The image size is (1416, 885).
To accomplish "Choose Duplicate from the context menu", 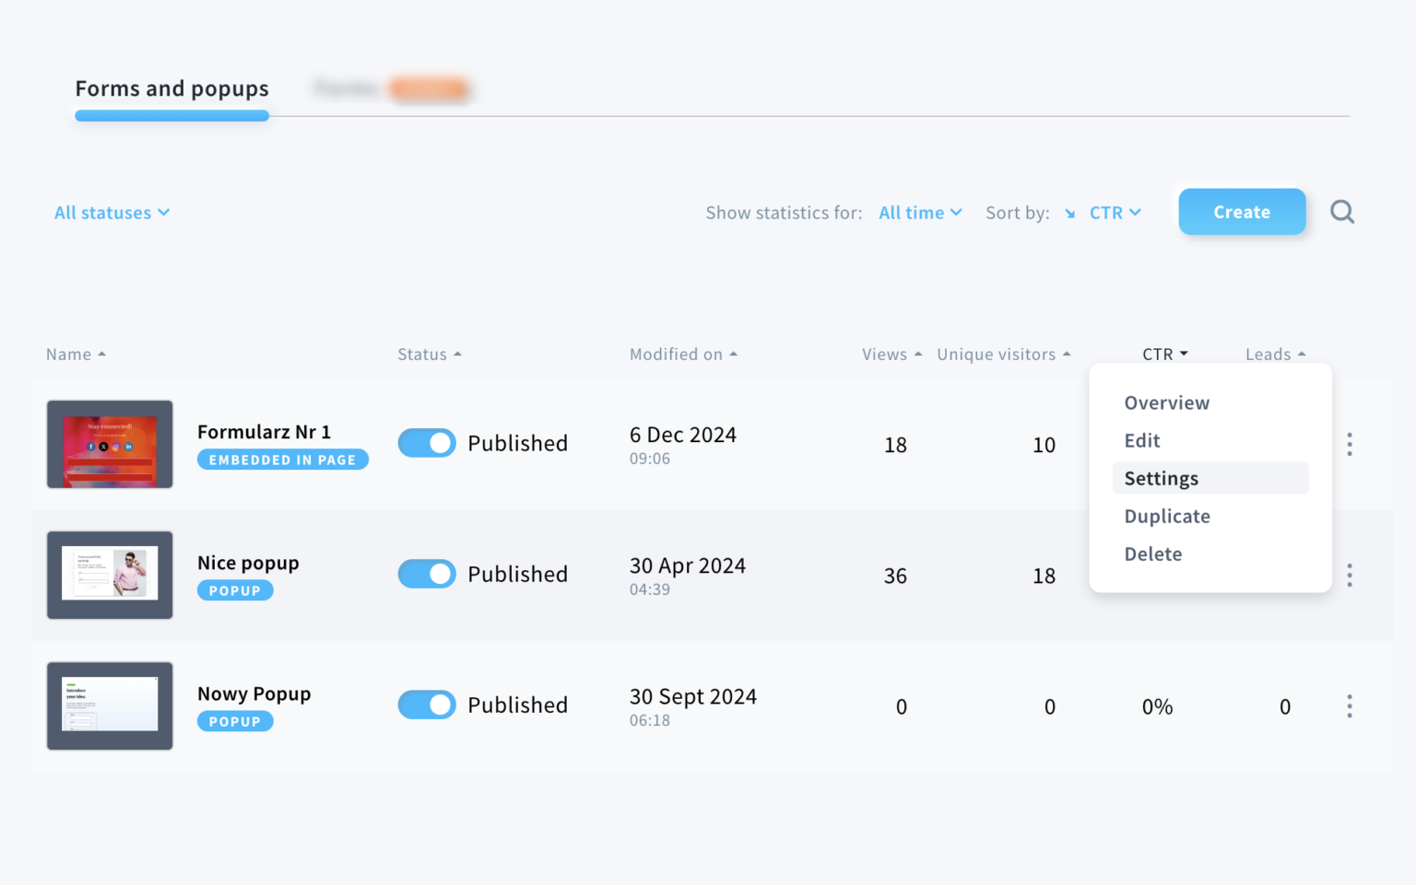I will tap(1166, 516).
